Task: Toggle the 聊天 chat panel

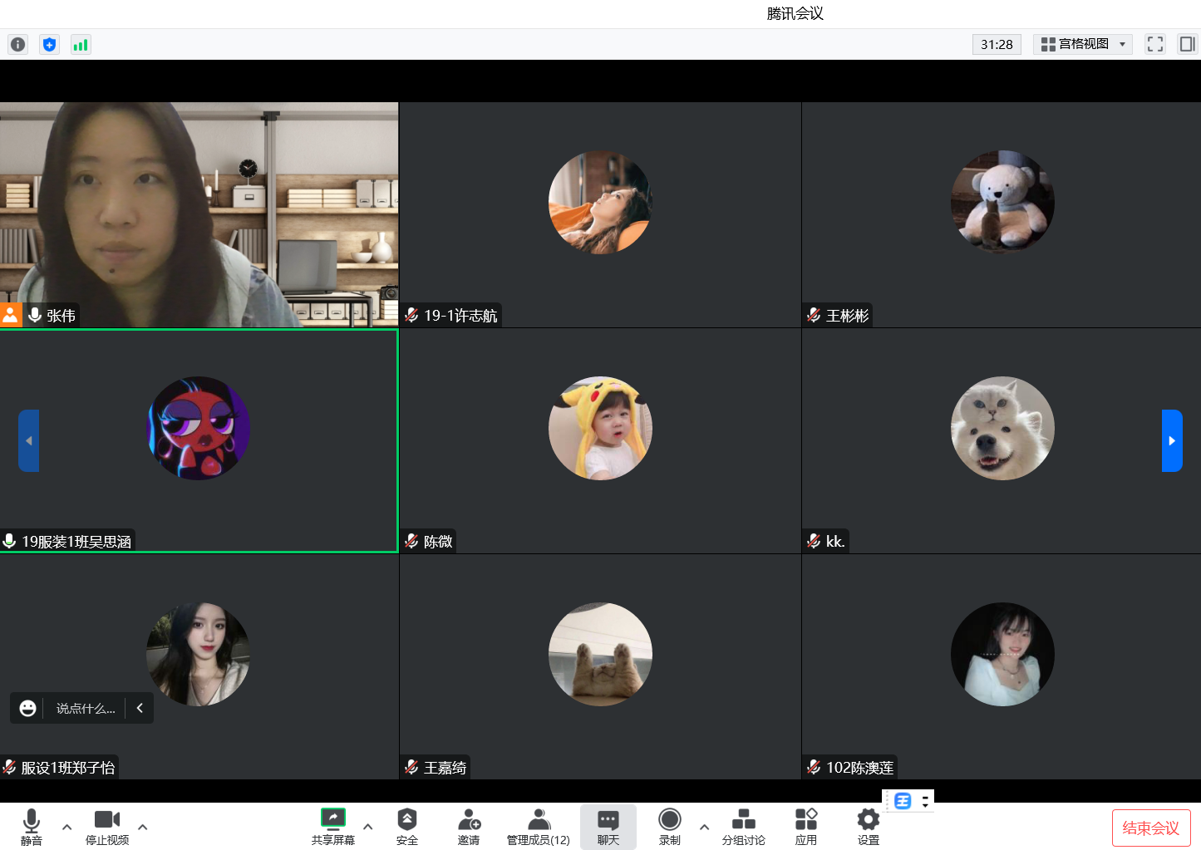Action: click(608, 827)
